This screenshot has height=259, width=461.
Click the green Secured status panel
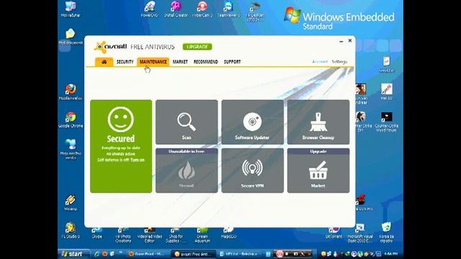(x=121, y=146)
